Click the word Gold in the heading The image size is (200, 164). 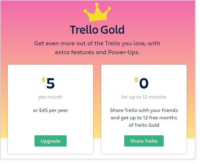(112, 30)
